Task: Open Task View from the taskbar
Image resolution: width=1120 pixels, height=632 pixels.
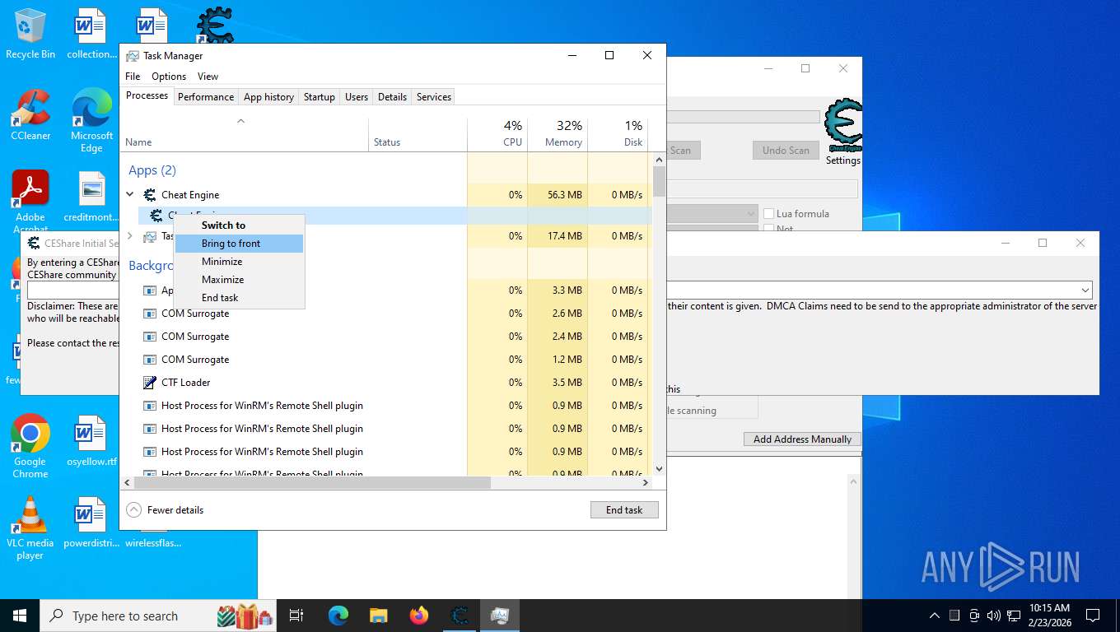Action: point(296,616)
